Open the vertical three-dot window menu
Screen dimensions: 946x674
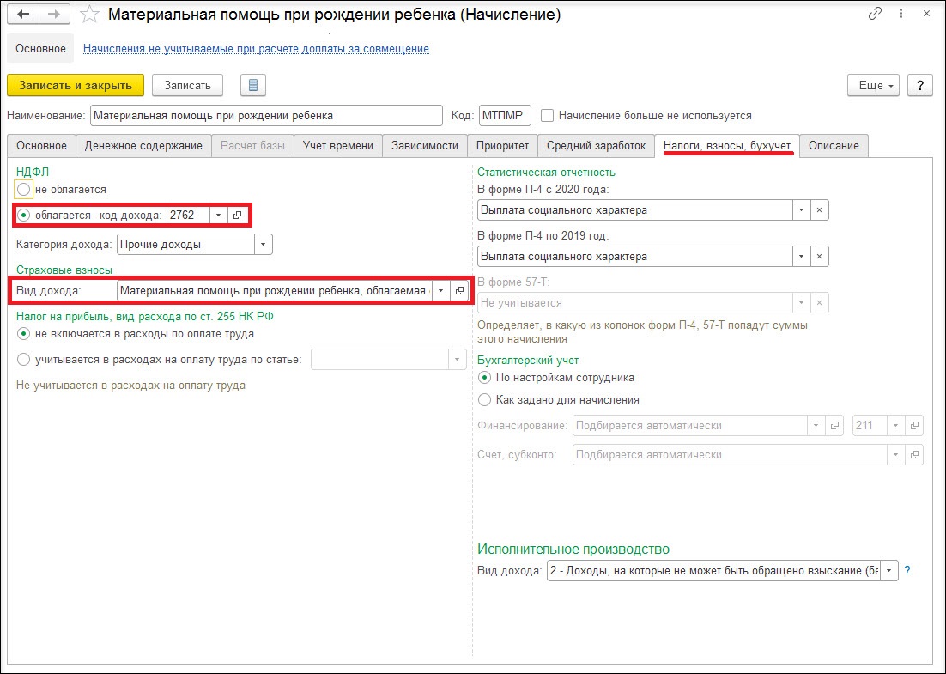pyautogui.click(x=901, y=14)
